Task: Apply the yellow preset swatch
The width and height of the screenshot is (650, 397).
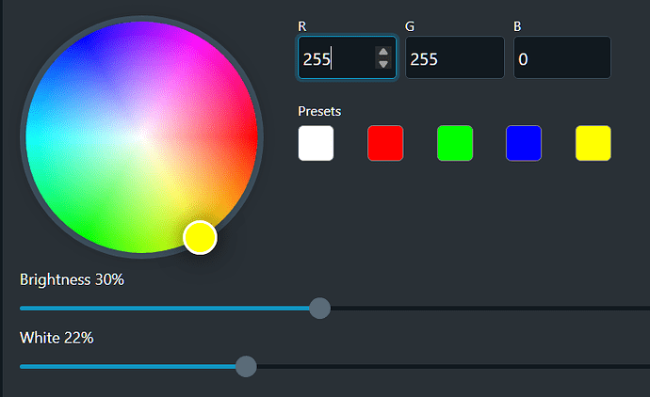Action: point(593,143)
